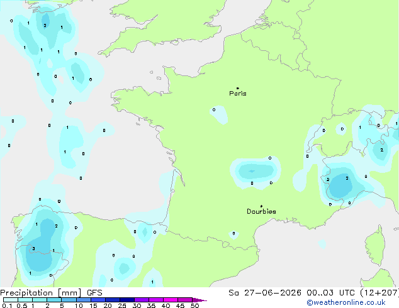The width and height of the screenshot is (399, 308).
Task: Click the dot marker above Paris label
Action: (238, 88)
